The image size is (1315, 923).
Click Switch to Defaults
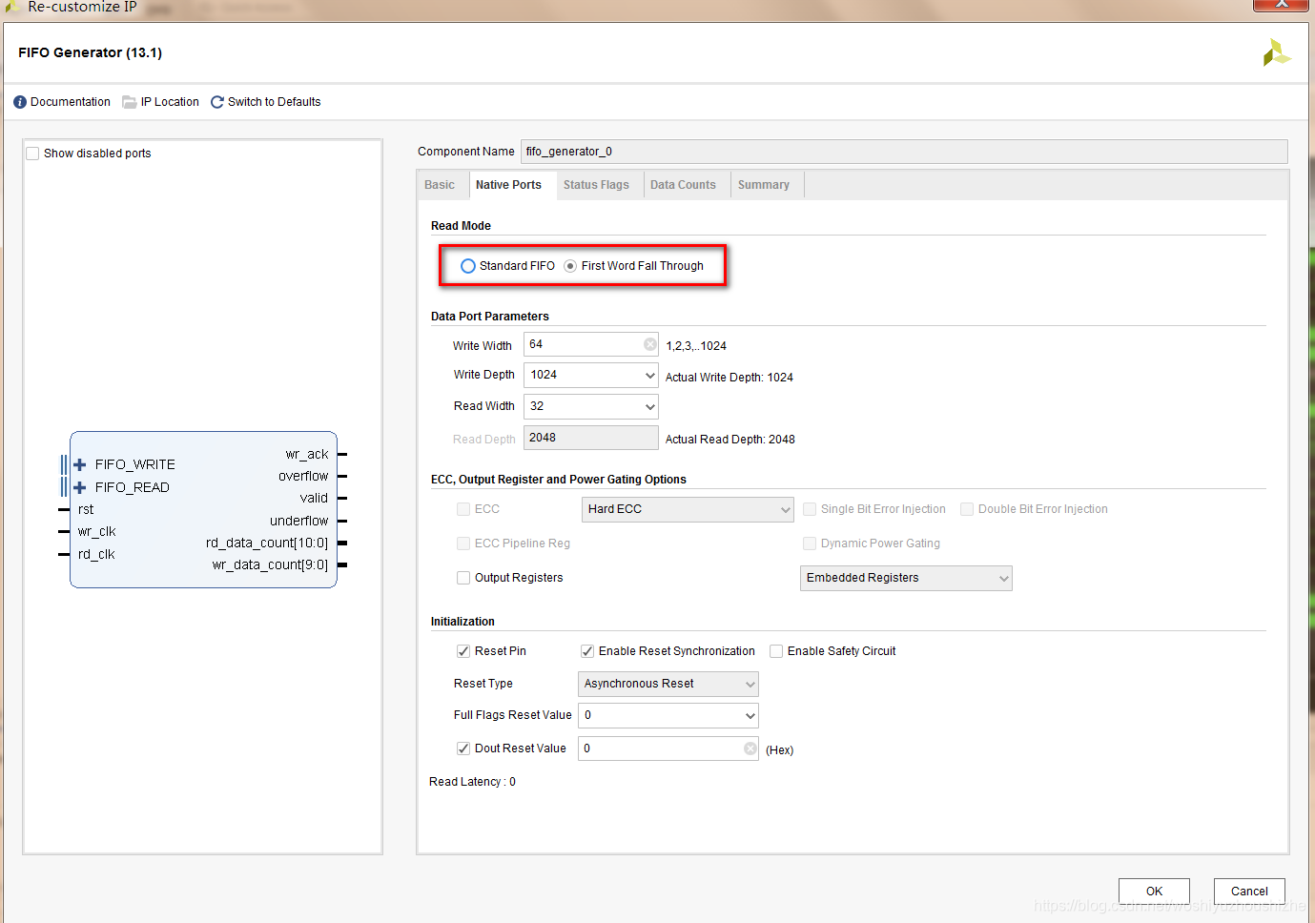tap(274, 102)
